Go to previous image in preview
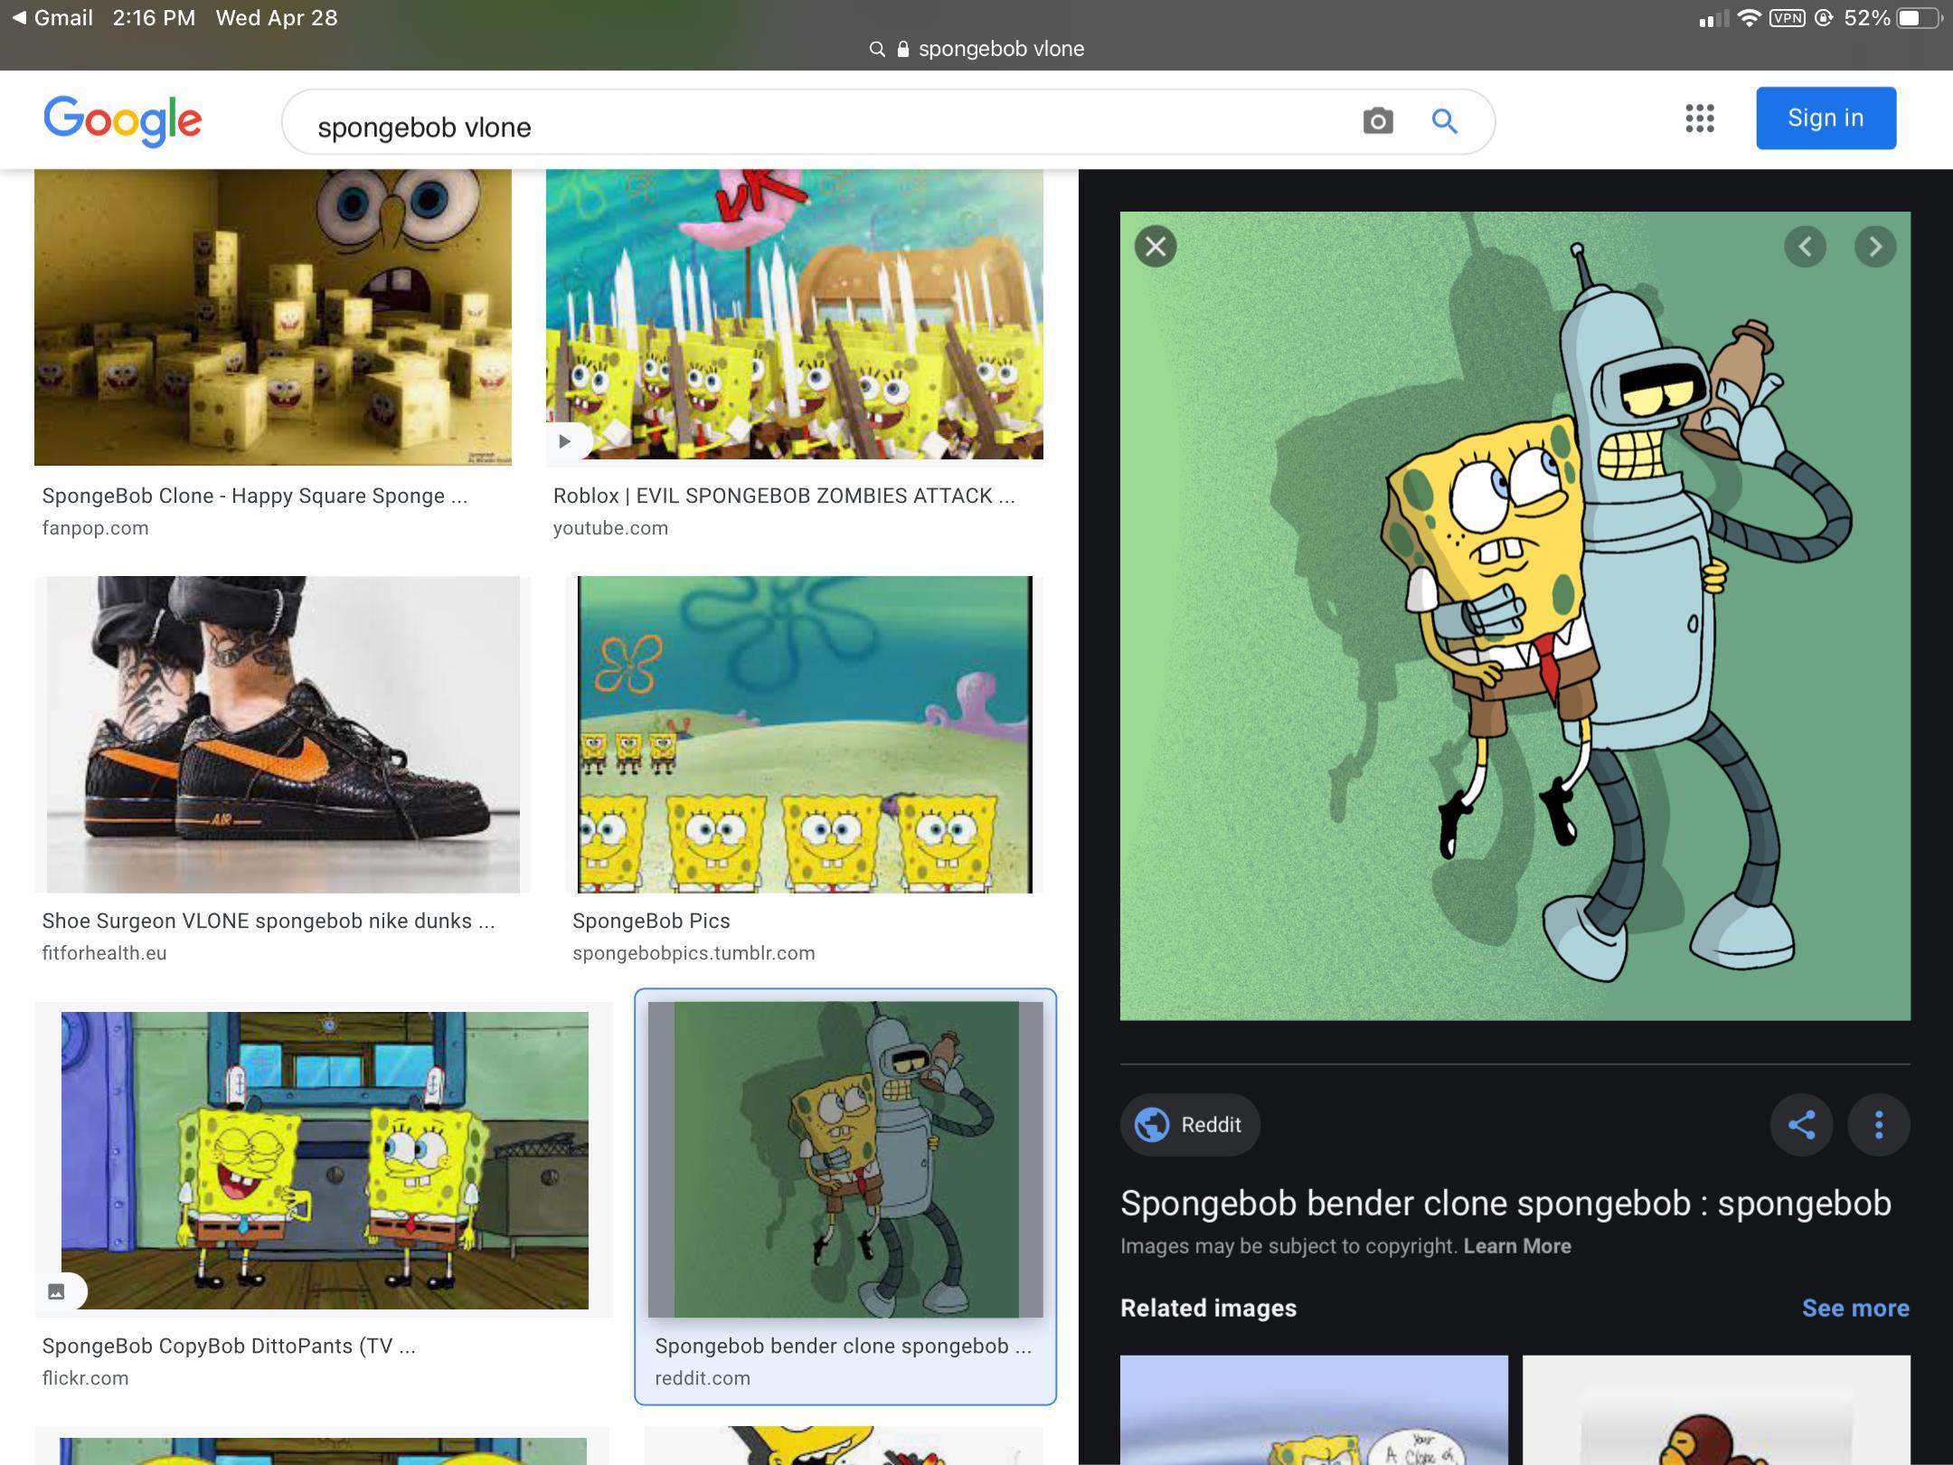 point(1805,247)
